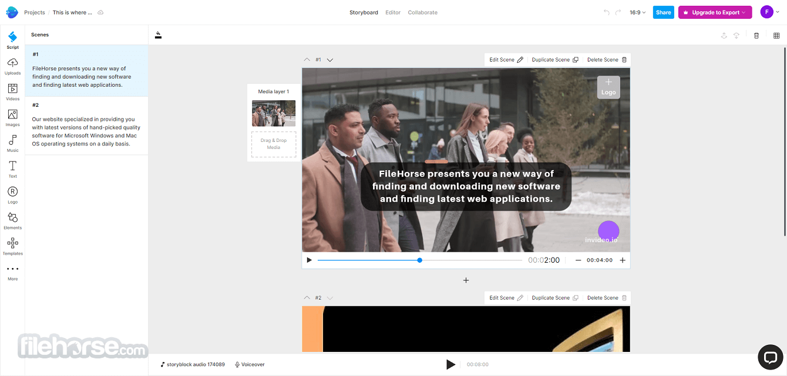Delete Scene #2
Image resolution: width=787 pixels, height=376 pixels.
(607, 298)
